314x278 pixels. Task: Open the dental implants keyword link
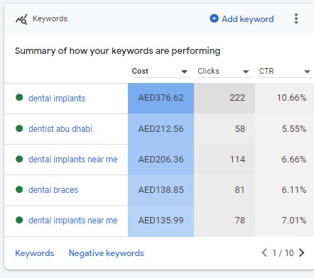point(57,99)
